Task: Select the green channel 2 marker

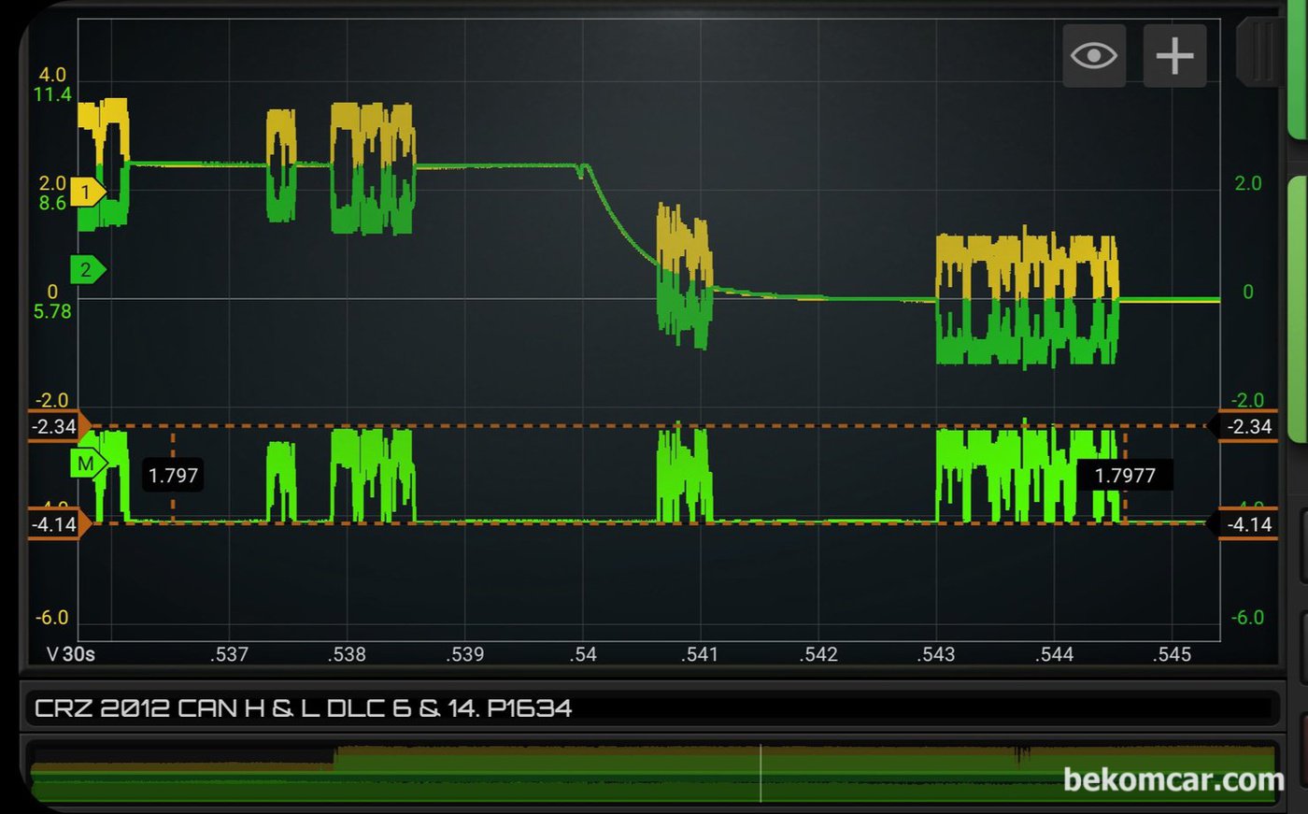Action: [86, 270]
